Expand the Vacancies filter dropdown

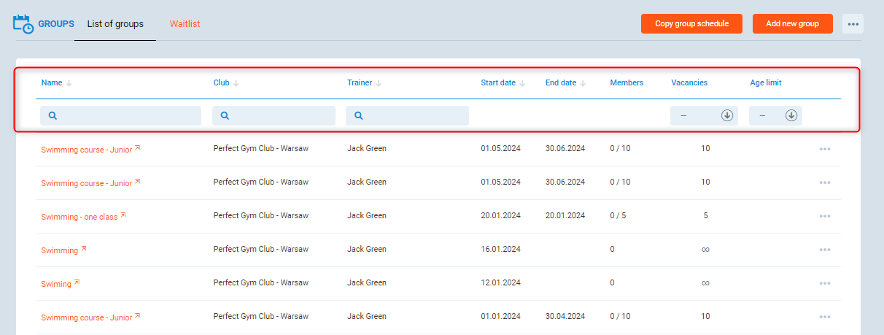(726, 115)
